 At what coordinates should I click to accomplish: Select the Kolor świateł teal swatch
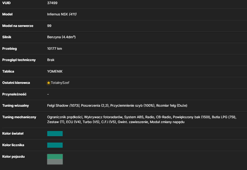click(x=55, y=134)
